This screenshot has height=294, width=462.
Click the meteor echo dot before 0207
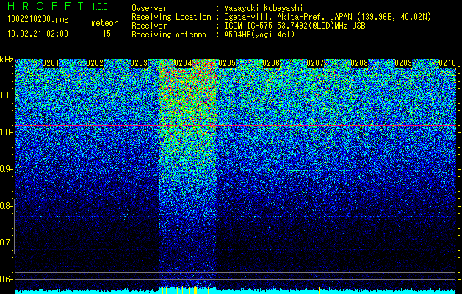(x=297, y=241)
